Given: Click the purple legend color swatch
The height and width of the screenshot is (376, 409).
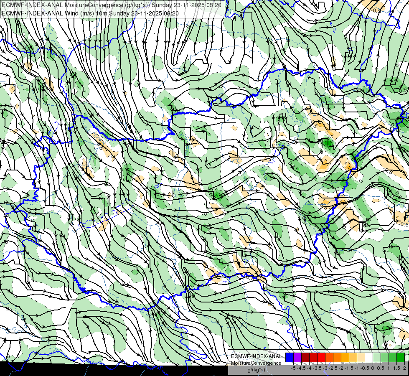Looking at the screenshot, I should click(x=297, y=358).
